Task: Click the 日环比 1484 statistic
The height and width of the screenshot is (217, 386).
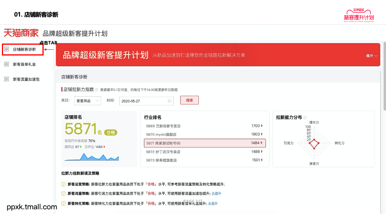Action: (95, 147)
